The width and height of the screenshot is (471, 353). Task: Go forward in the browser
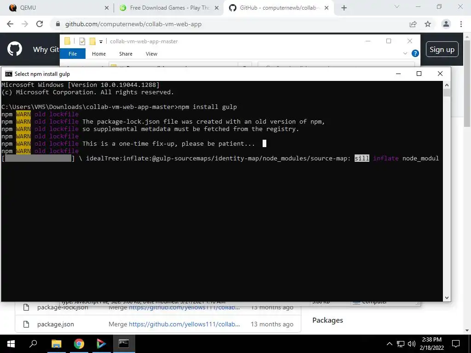(25, 24)
